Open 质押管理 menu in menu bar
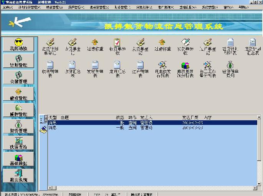 coord(76,7)
